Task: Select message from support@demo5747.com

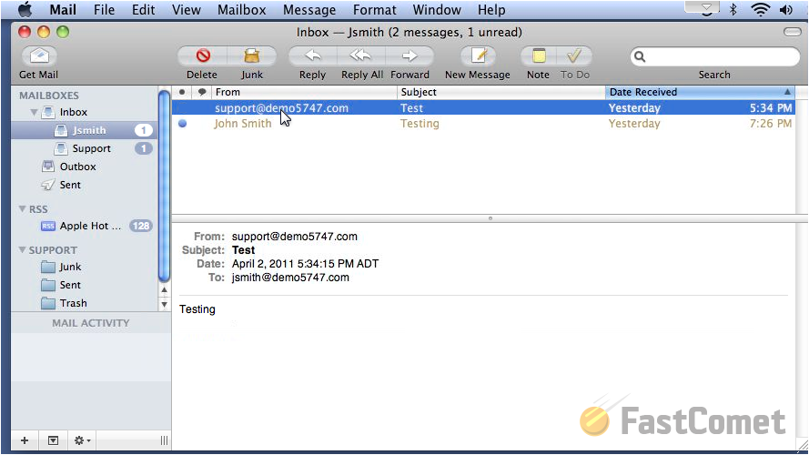Action: click(x=483, y=107)
